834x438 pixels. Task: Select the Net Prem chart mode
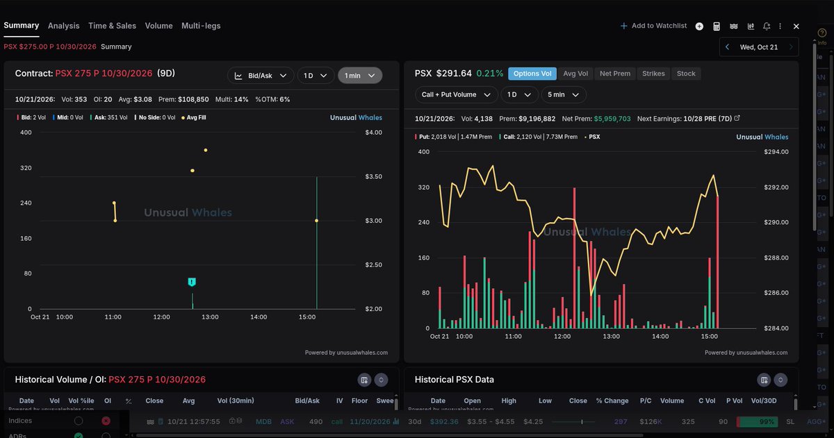(x=615, y=74)
